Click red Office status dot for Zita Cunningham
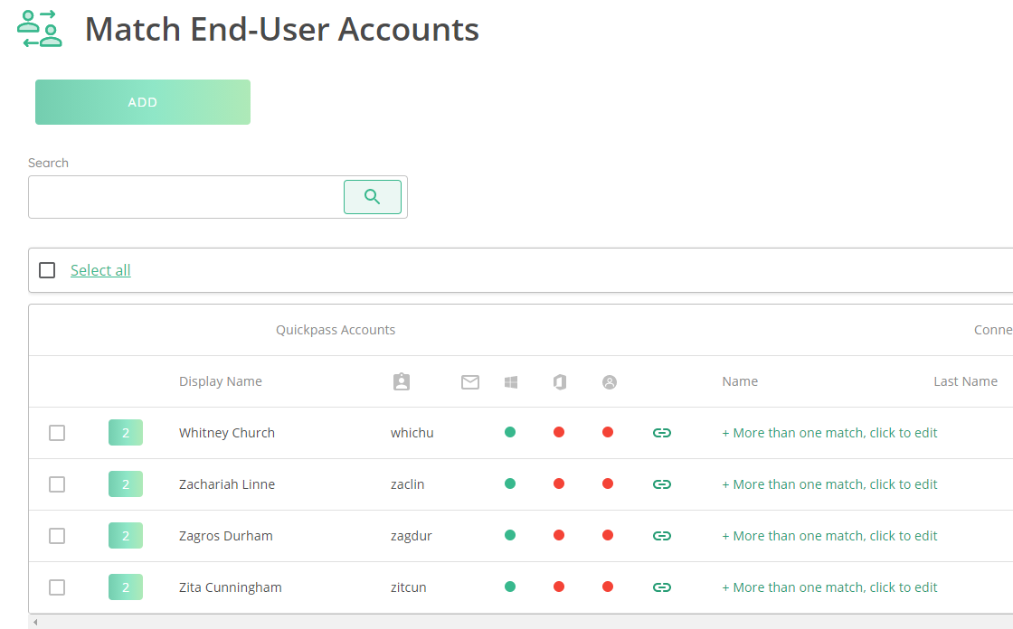This screenshot has height=629, width=1013. coord(559,587)
